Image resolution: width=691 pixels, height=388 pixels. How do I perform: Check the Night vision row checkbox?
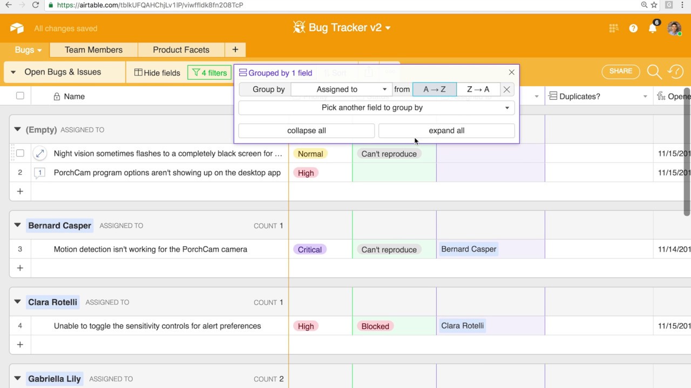tap(20, 154)
